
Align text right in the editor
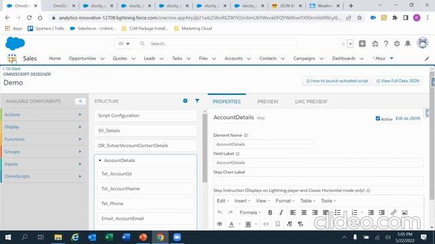315,212
